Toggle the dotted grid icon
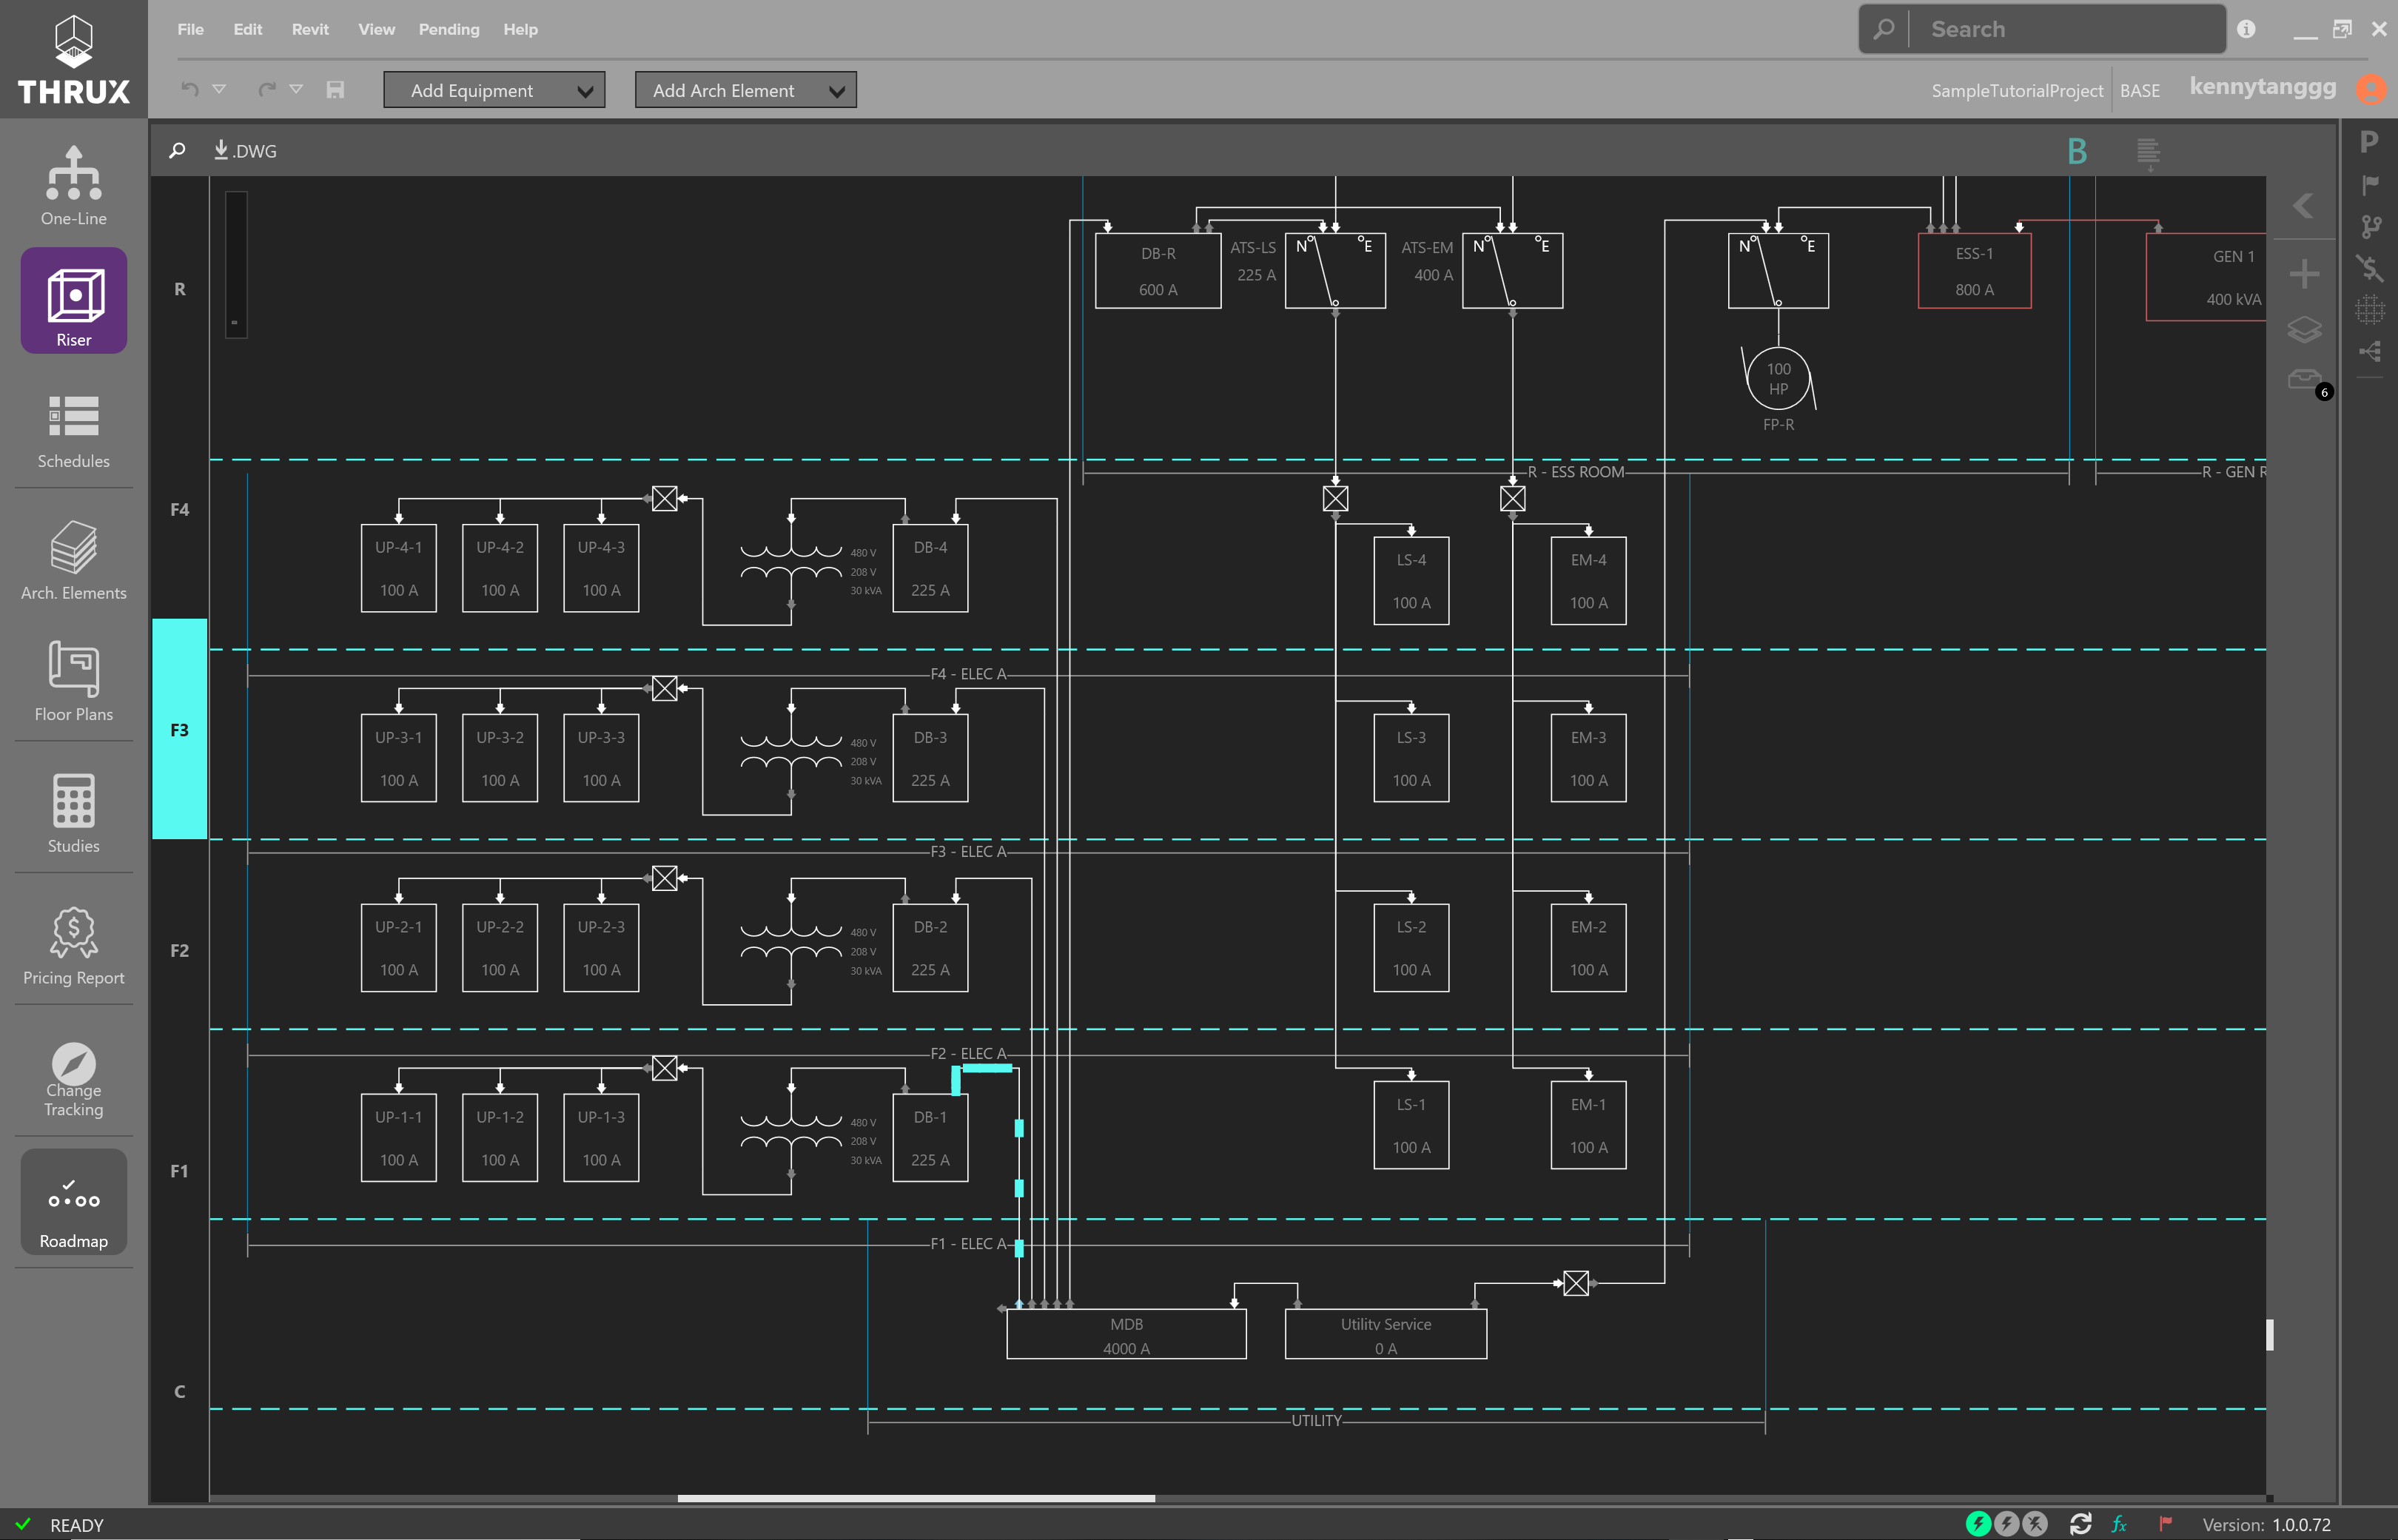Viewport: 2398px width, 1540px height. [2369, 309]
